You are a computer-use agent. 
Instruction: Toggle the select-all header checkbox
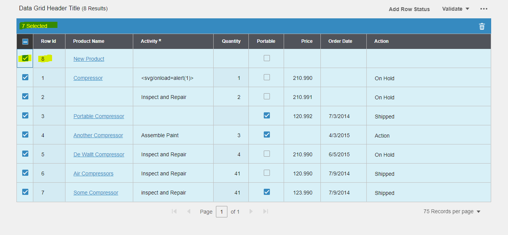pyautogui.click(x=25, y=41)
